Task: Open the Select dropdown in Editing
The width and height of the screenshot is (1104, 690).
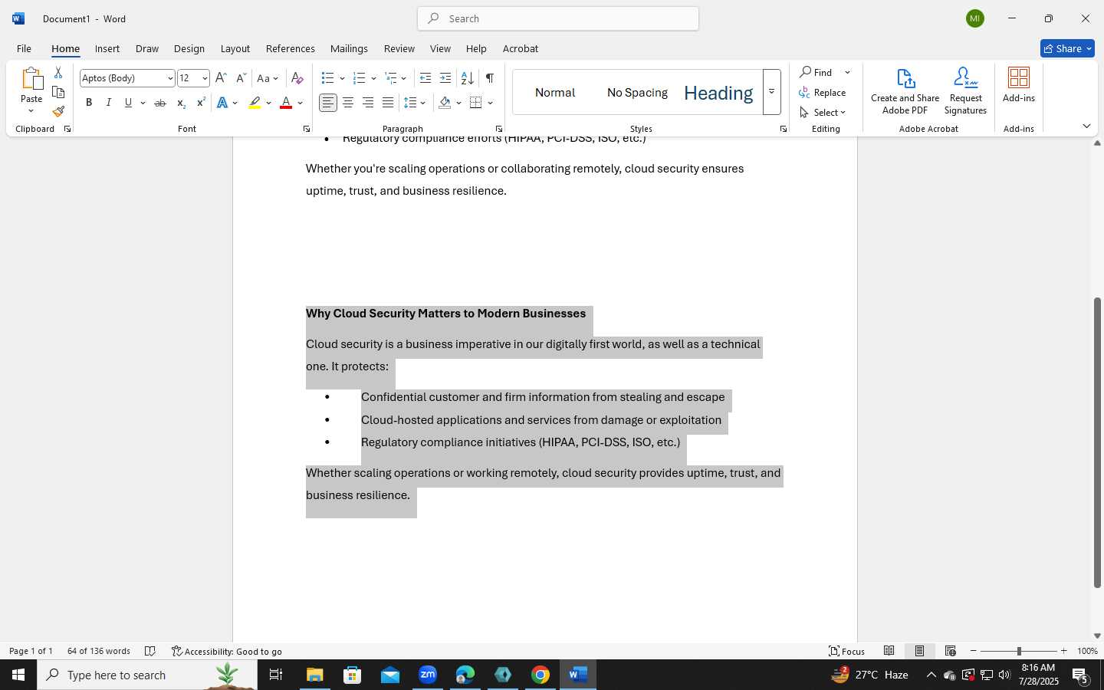Action: pyautogui.click(x=823, y=113)
